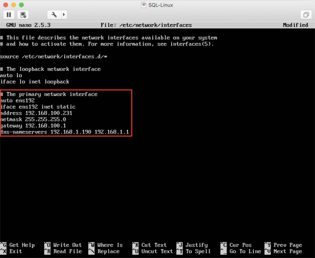Click the 'GNU nano 2.5.3' title text

click(x=28, y=25)
